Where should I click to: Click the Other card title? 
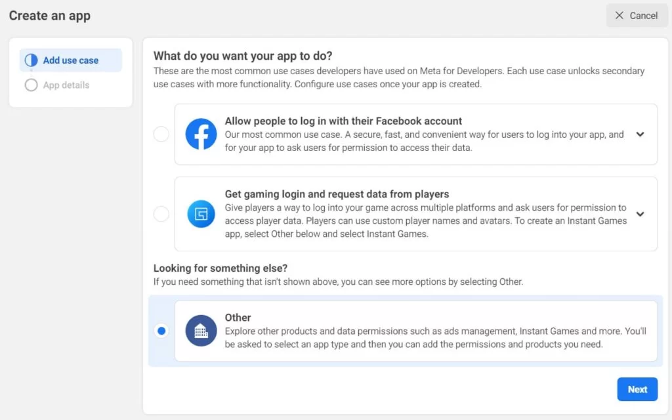coord(238,318)
